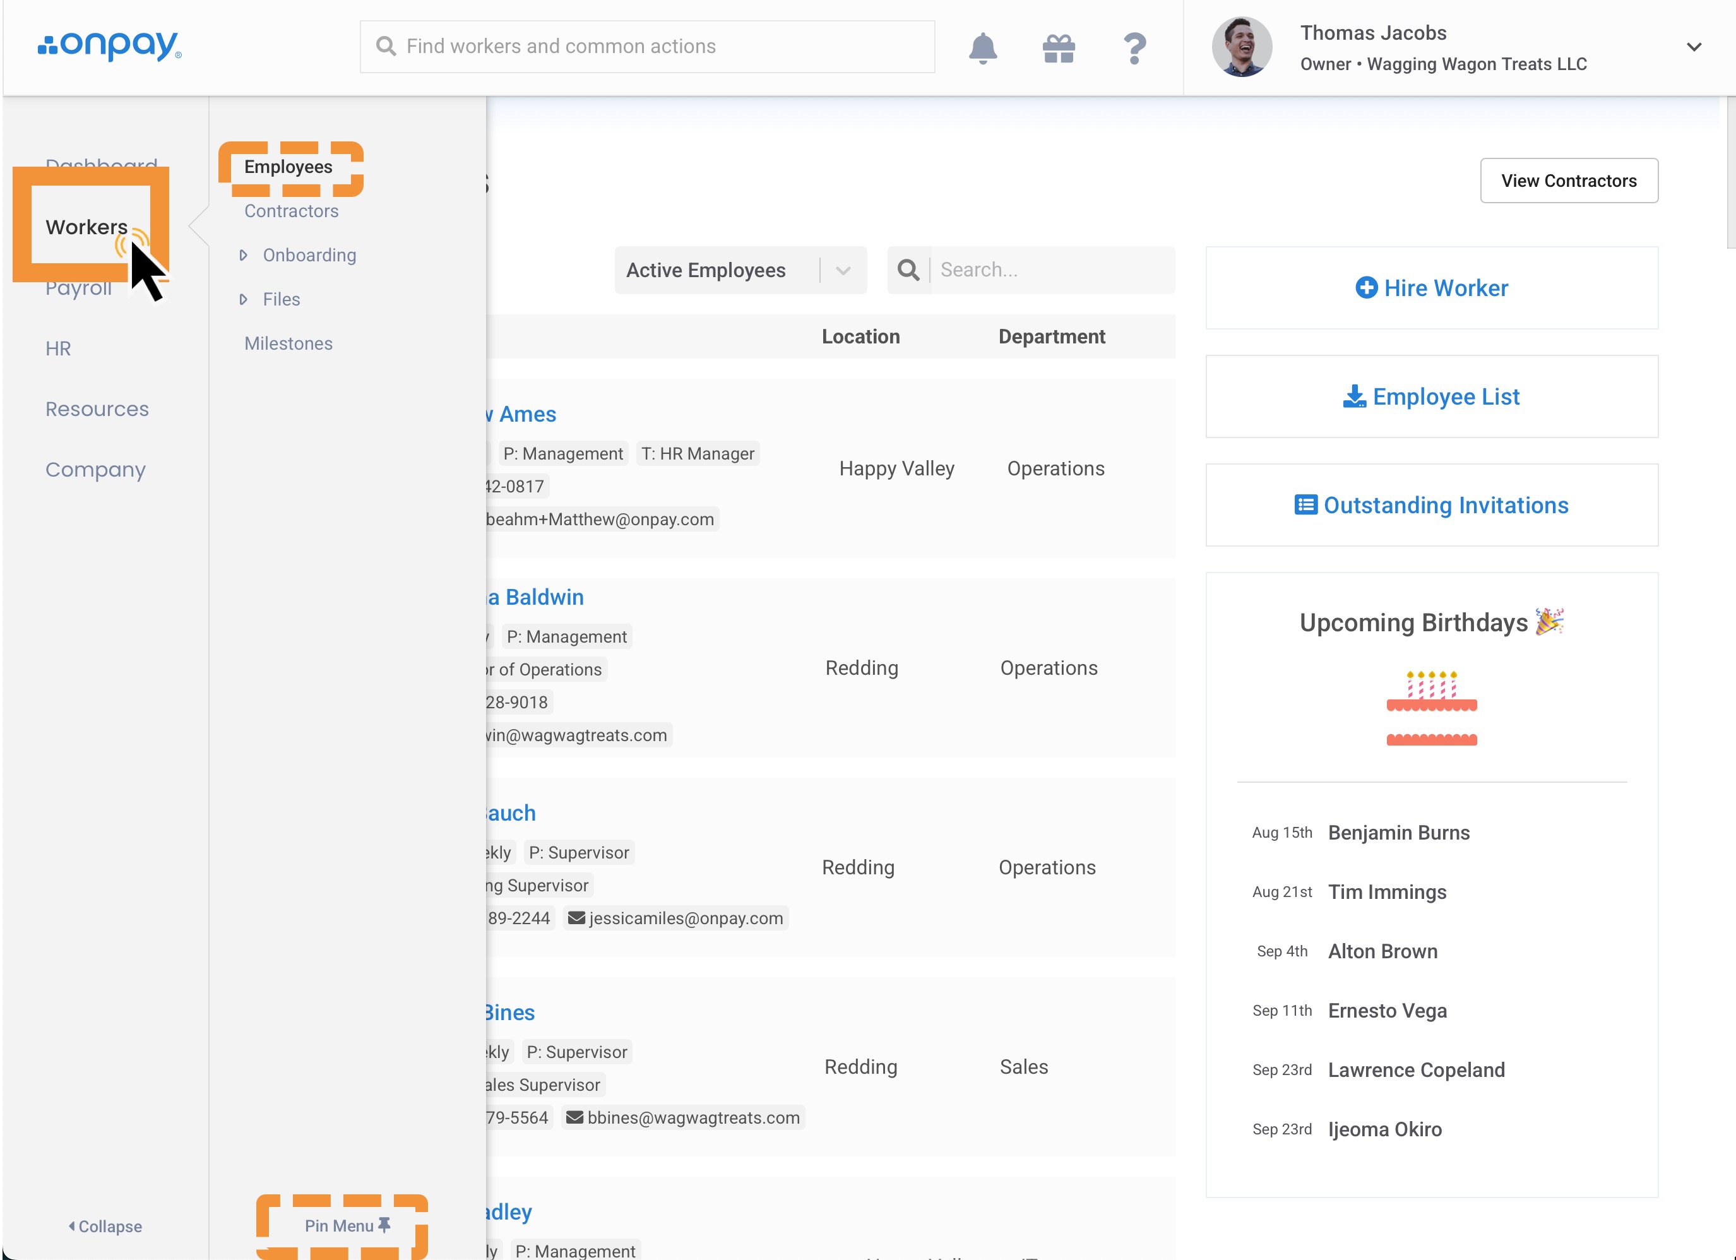Click the envelope icon beside jessicamiles@onpay.com
1736x1260 pixels.
click(576, 918)
